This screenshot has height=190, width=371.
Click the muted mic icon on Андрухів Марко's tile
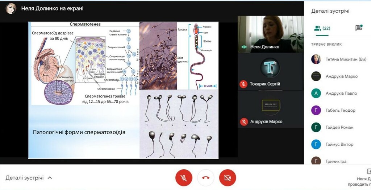tap(243, 122)
